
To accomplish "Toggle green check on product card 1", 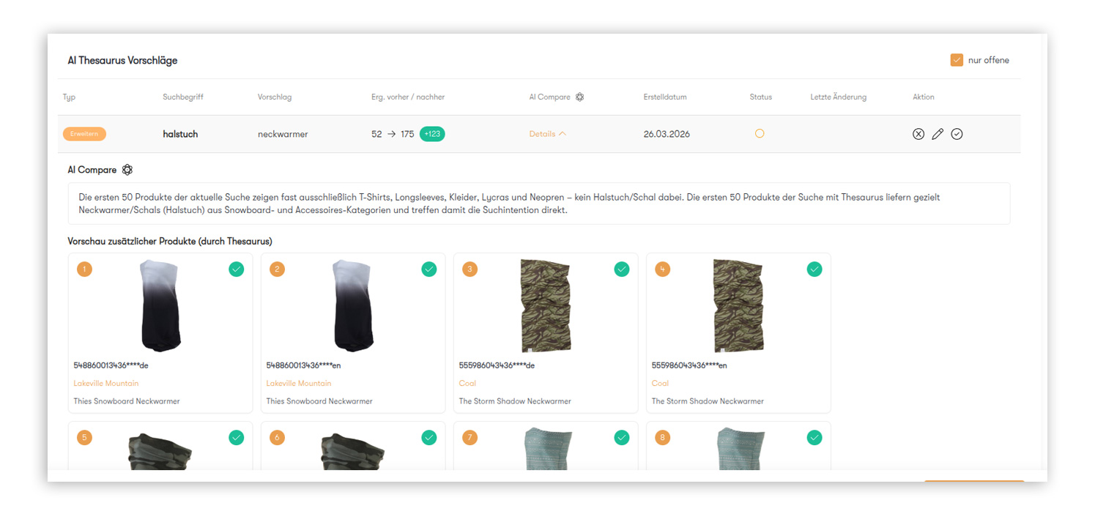I will coord(236,269).
